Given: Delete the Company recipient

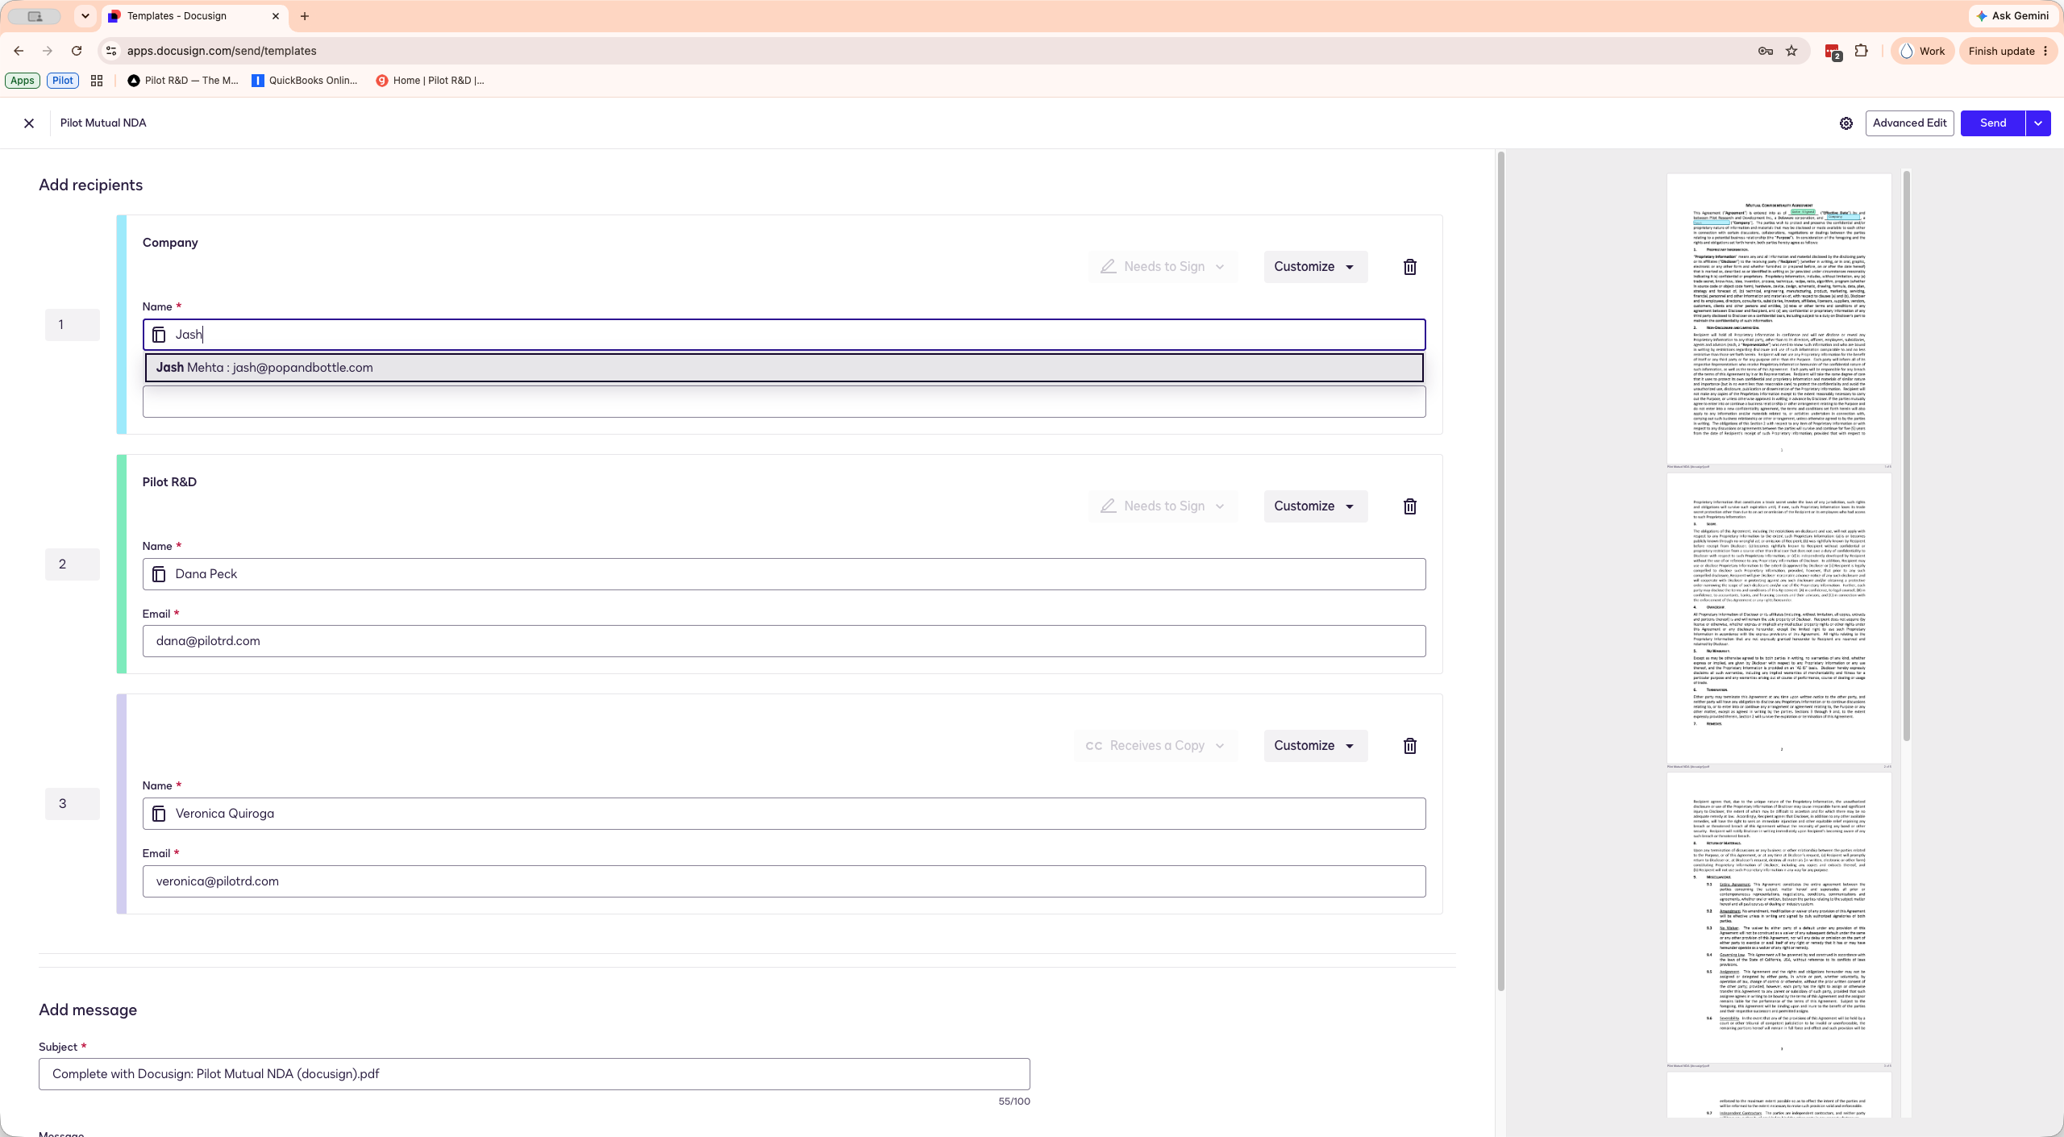Looking at the screenshot, I should point(1410,267).
